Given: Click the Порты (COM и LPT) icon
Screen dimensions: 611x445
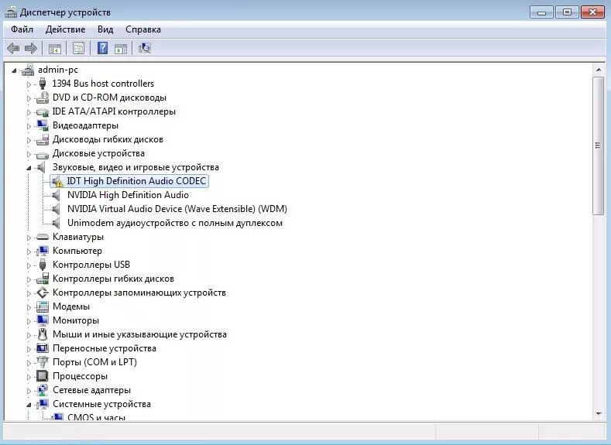Looking at the screenshot, I should (x=42, y=362).
